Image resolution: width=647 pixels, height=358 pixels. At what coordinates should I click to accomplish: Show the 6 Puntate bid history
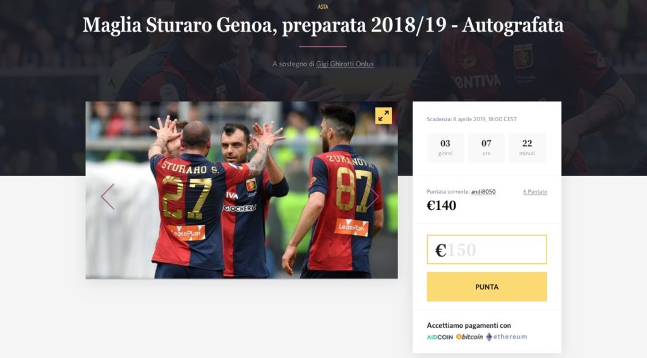coord(535,191)
